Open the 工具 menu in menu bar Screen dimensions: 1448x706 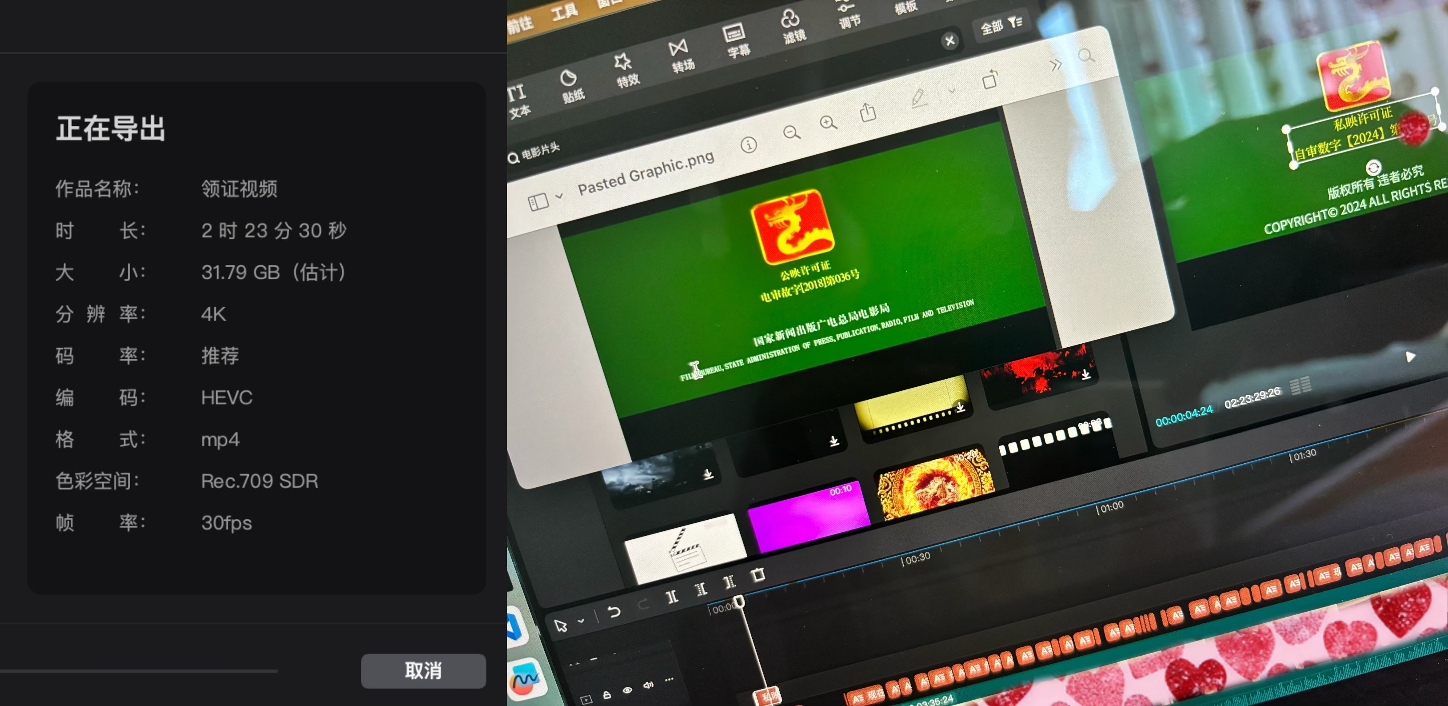coord(564,11)
